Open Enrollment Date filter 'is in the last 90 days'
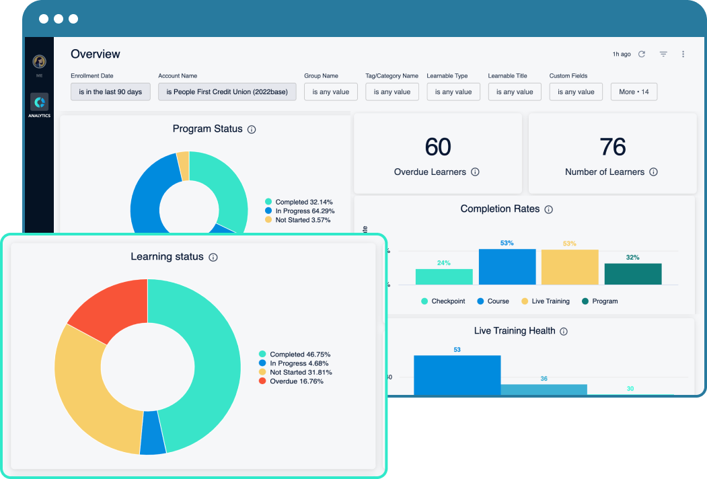 [110, 91]
